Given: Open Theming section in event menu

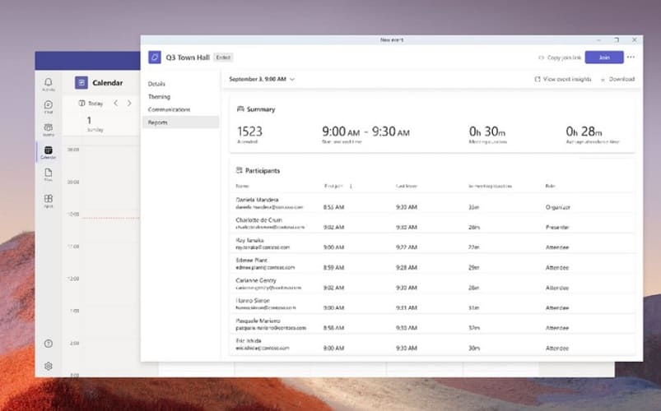Looking at the screenshot, I should click(159, 96).
